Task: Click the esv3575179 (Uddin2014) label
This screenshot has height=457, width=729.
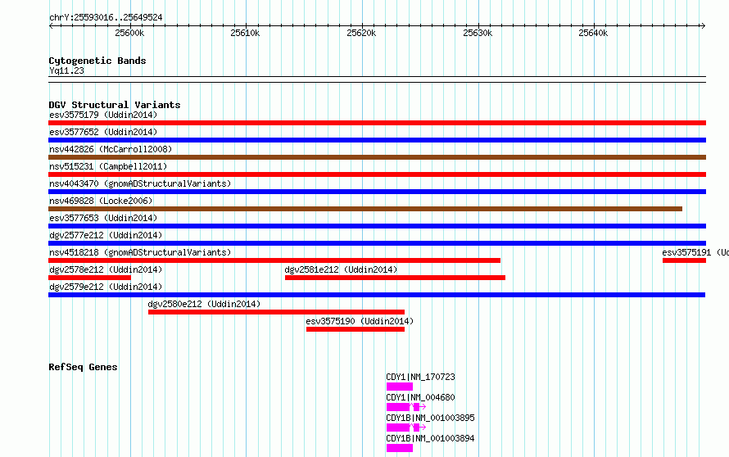Action: [103, 115]
